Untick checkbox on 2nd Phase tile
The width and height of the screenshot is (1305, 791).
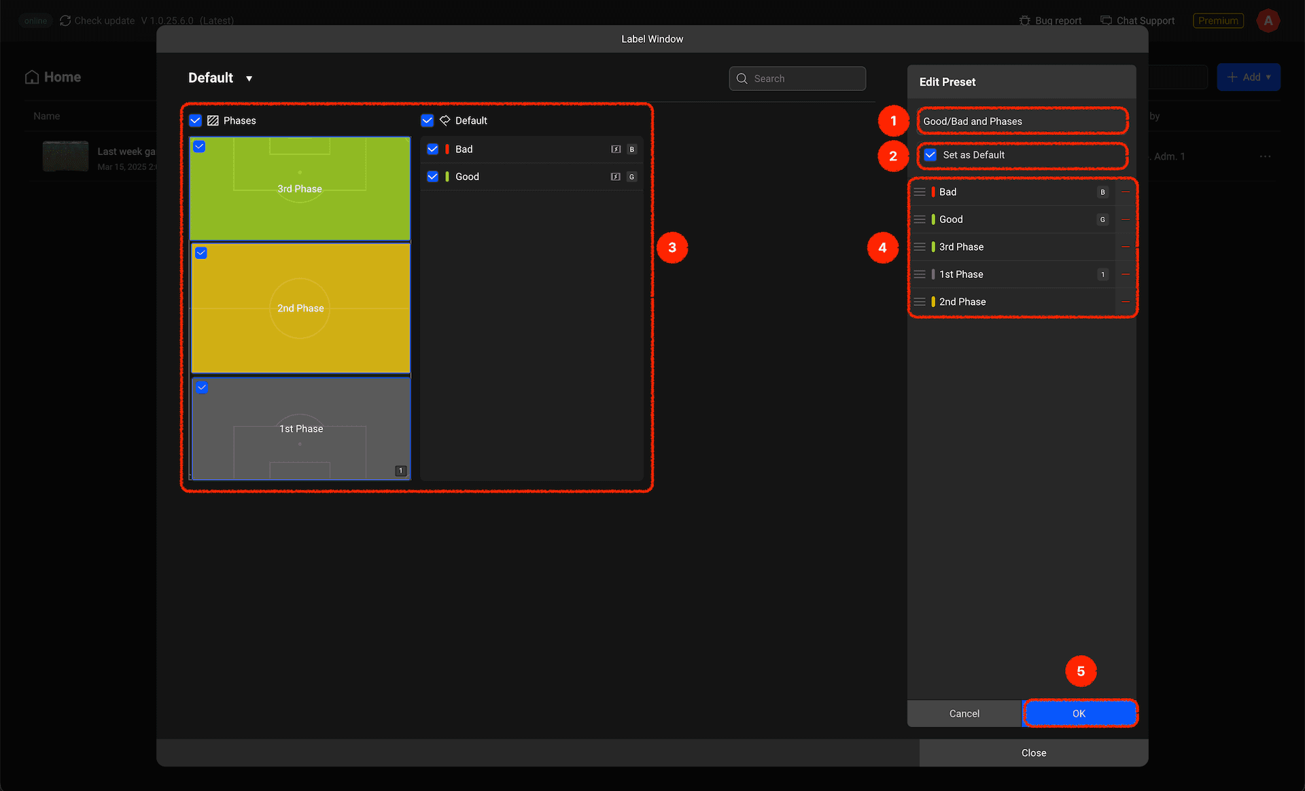[201, 253]
